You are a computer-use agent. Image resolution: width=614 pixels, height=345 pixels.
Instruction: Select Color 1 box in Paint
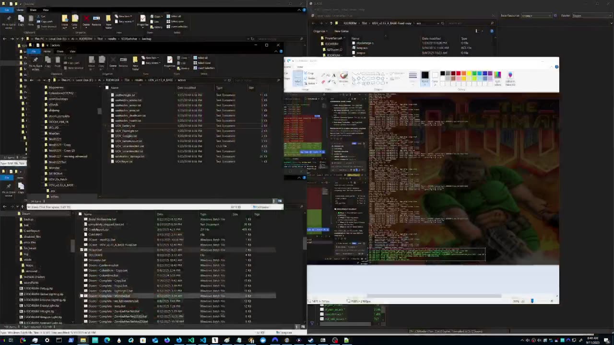click(x=425, y=79)
